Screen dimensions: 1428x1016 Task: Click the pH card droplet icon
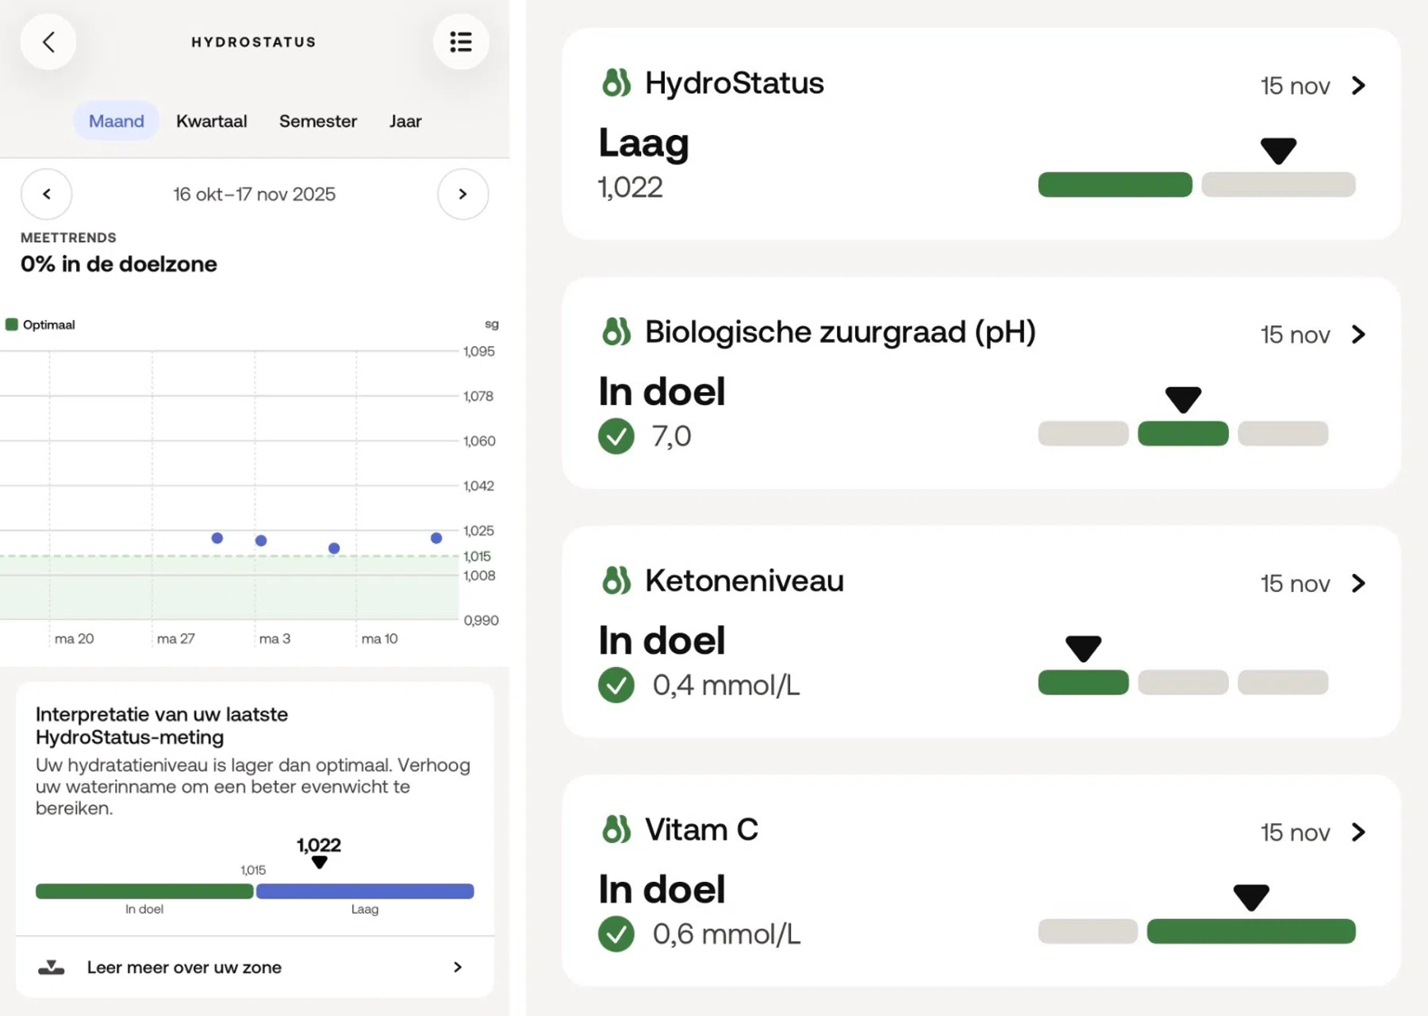pos(616,332)
